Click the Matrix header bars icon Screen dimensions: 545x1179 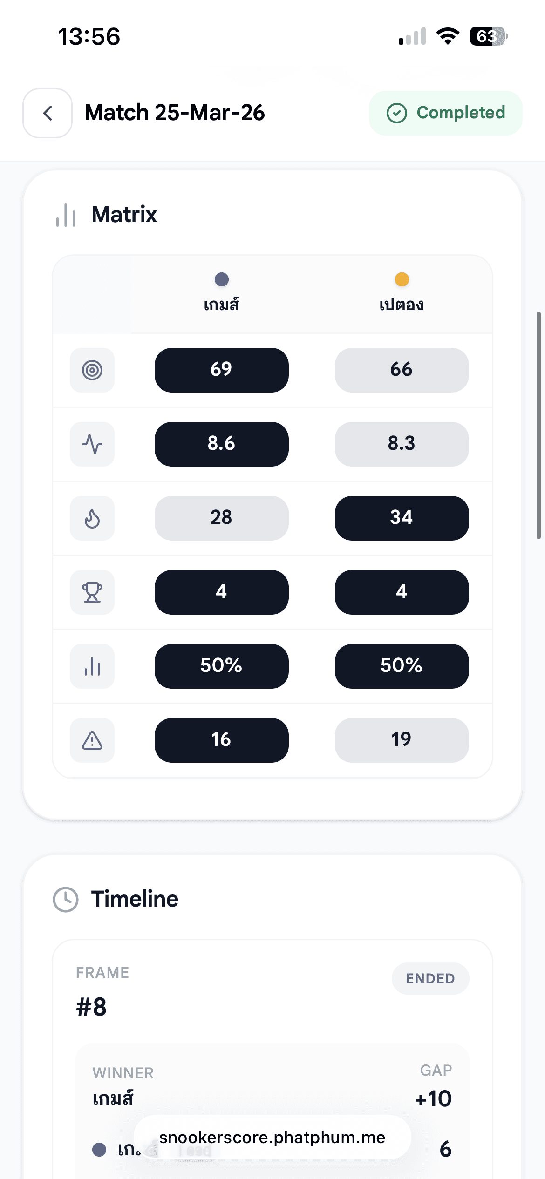pos(66,215)
